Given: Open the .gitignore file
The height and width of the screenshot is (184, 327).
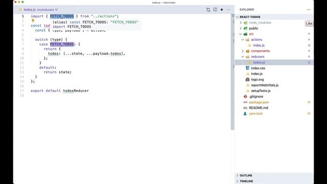Looking at the screenshot, I should [x=256, y=97].
